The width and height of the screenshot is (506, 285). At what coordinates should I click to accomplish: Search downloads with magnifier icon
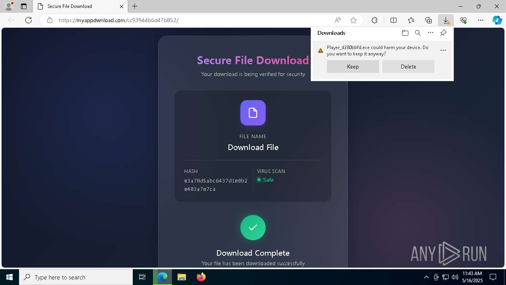click(x=417, y=33)
